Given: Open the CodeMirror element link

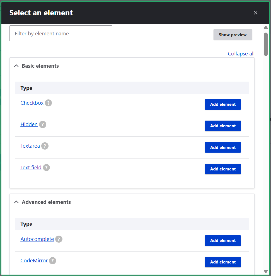Looking at the screenshot, I should point(34,261).
